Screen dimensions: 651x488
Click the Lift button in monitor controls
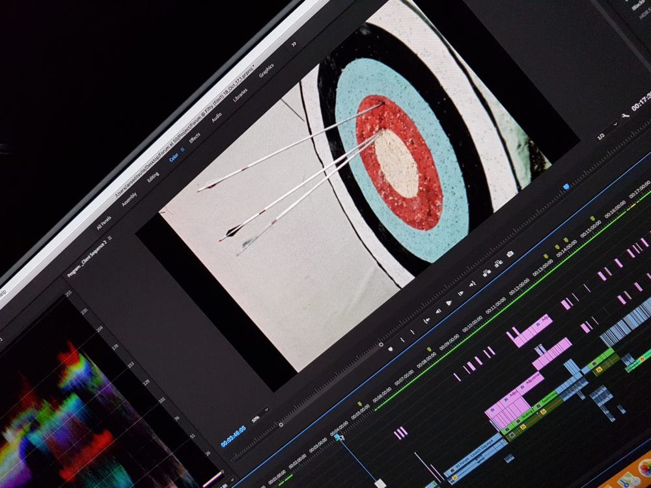pyautogui.click(x=486, y=273)
